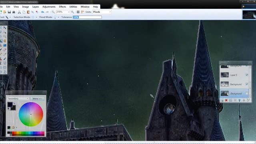The image size is (256, 144).
Task: Select the Line/Curve tool
Action: click(x=5, y=63)
